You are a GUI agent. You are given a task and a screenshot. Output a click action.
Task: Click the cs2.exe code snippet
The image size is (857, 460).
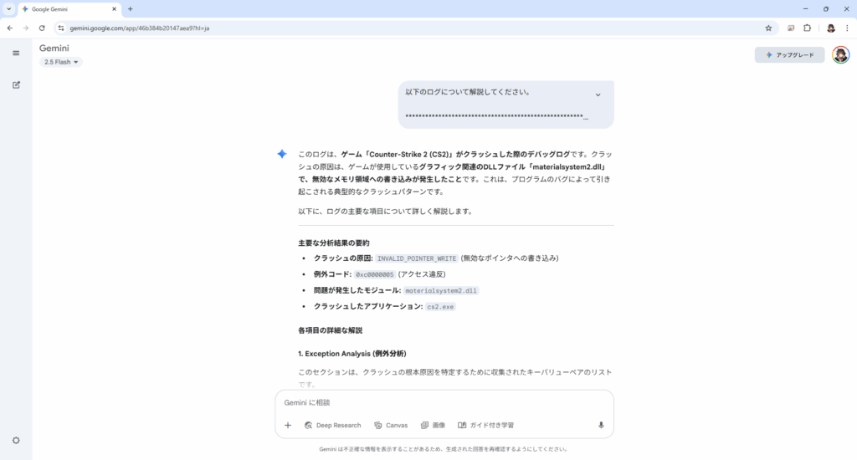click(x=440, y=306)
